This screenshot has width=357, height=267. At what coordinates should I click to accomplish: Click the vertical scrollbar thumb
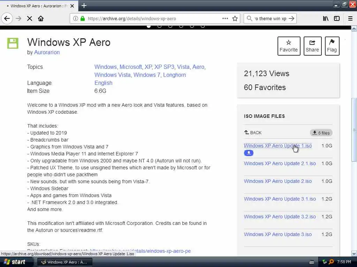point(354,130)
